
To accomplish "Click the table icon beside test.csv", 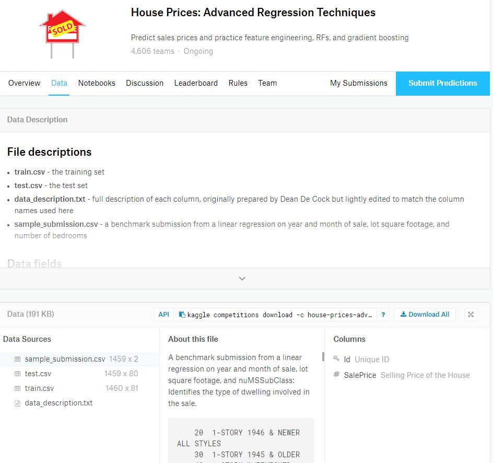I will coord(18,374).
